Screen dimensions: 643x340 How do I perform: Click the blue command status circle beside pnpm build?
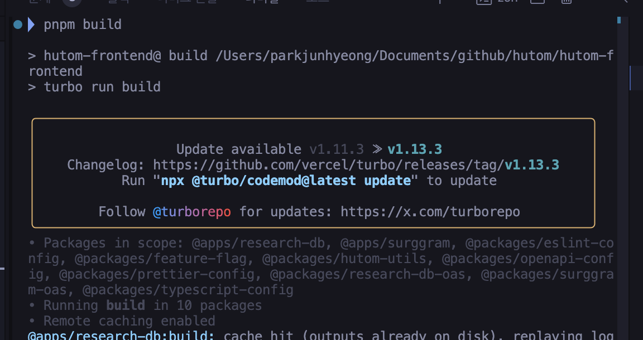(x=18, y=25)
